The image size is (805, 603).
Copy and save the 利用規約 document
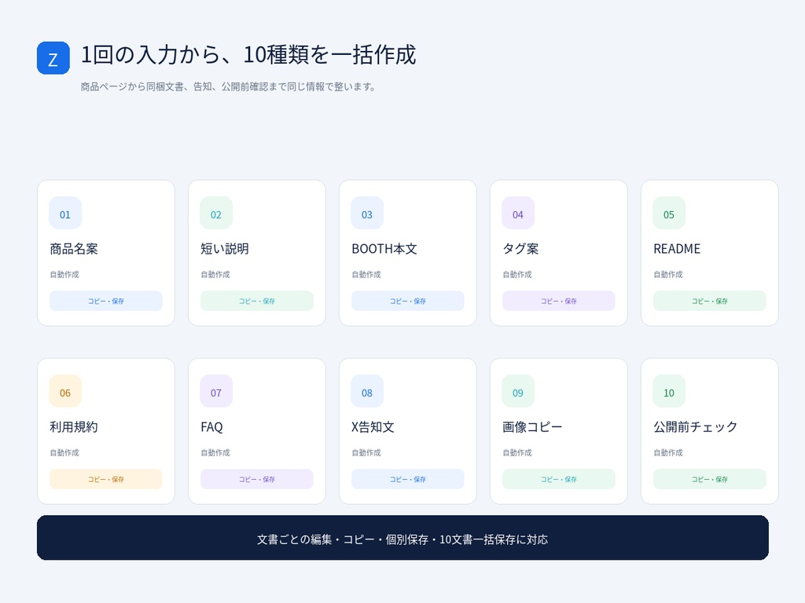[x=106, y=480]
